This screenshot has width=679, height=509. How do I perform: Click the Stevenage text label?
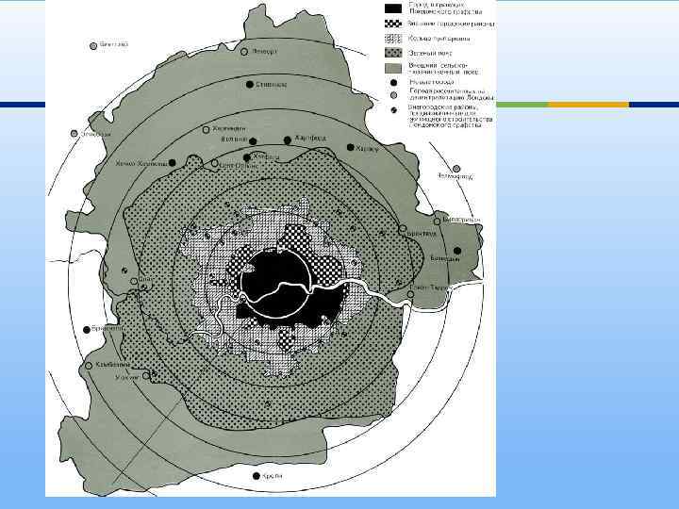pyautogui.click(x=271, y=85)
